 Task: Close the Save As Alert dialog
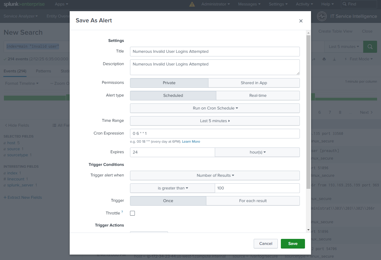(300, 21)
